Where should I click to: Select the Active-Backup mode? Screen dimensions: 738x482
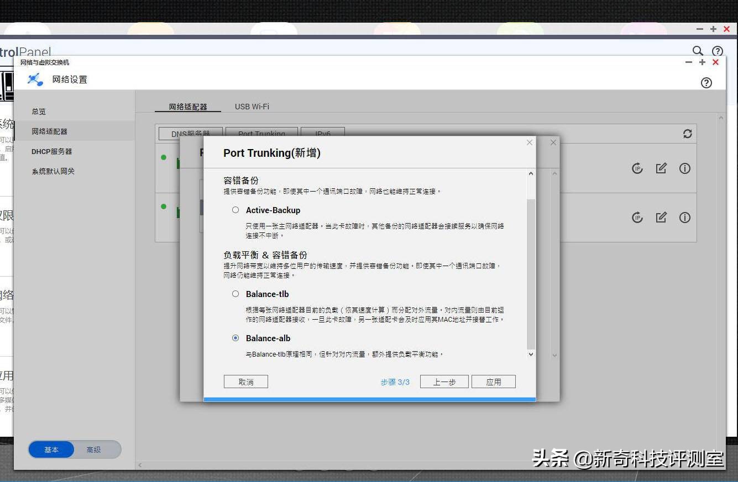pyautogui.click(x=235, y=210)
